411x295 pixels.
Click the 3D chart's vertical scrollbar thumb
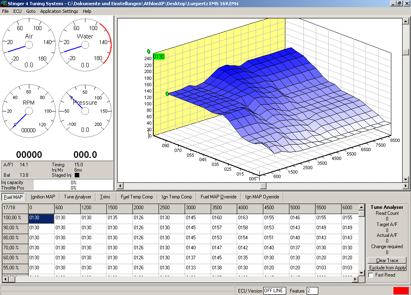pyautogui.click(x=406, y=52)
